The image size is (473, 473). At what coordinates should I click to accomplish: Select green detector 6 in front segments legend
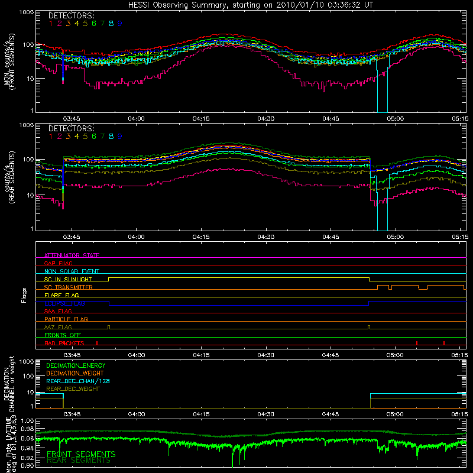pos(94,23)
